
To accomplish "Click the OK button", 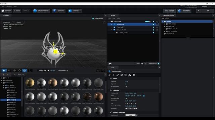I will pos(208,11).
